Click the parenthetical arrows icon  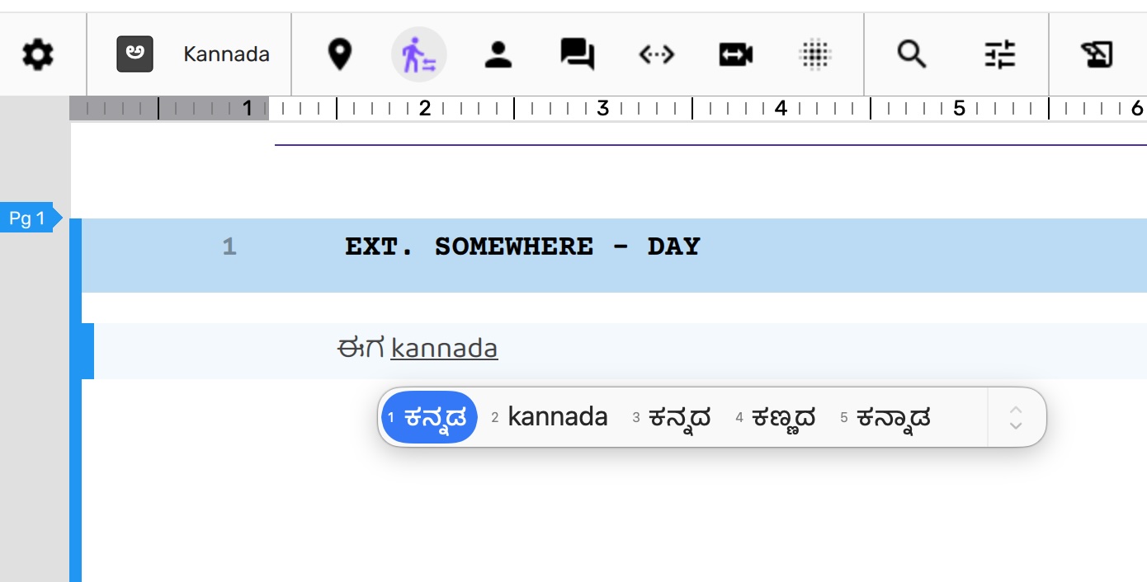click(x=657, y=55)
